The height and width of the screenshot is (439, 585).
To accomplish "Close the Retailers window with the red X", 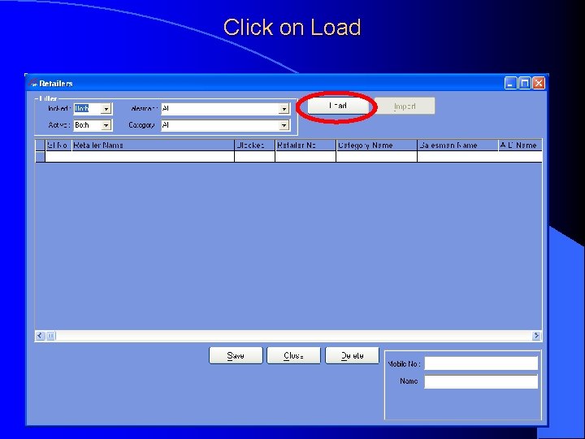I will point(539,83).
